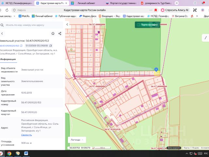This screenshot has height=157, width=209.
Task: Expand the bookmarks folder dropdown arrow
Action: tap(14, 16)
